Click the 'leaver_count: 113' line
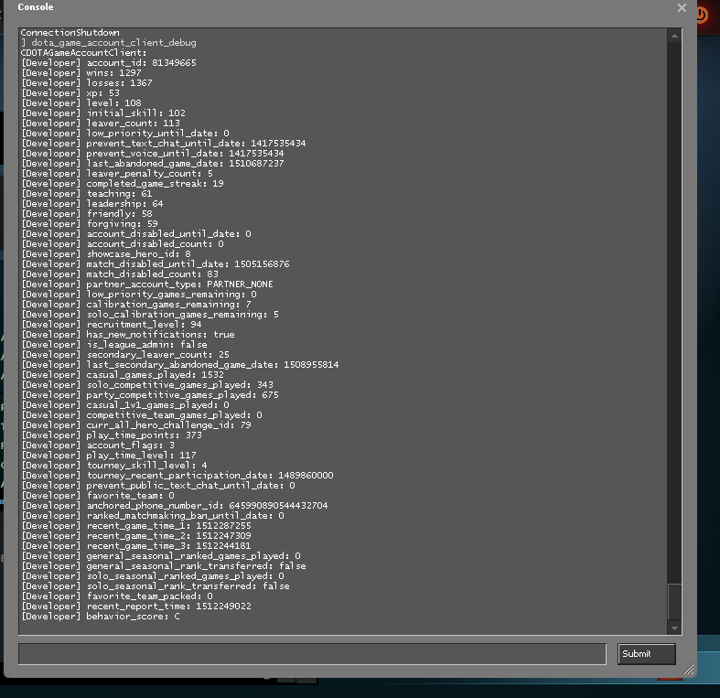The height and width of the screenshot is (698, 720). (x=101, y=123)
